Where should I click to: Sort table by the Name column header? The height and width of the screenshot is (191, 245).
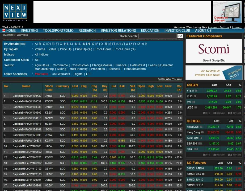coord(26,86)
